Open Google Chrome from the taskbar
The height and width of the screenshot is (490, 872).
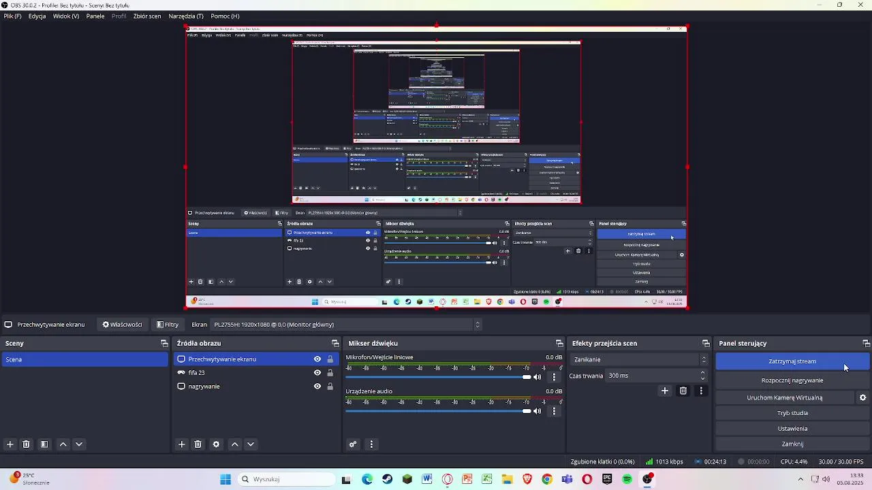pos(547,479)
